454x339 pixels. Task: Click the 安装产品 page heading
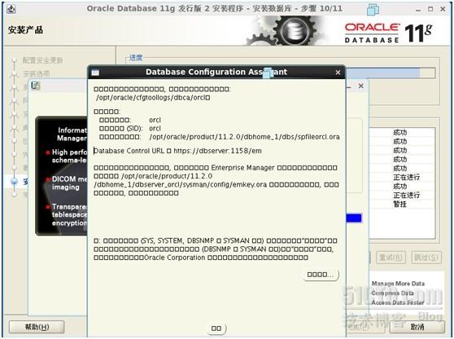tap(25, 30)
